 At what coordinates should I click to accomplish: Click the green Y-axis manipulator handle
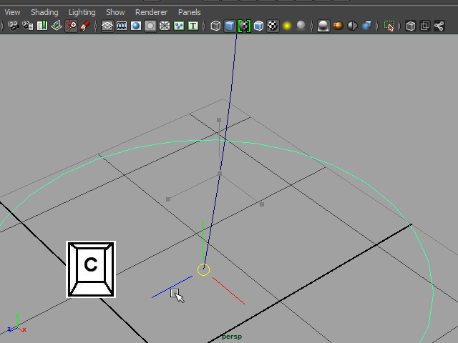click(x=203, y=240)
